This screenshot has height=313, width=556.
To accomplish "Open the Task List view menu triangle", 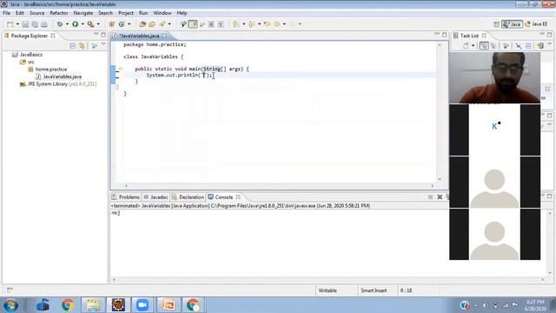I will click(549, 45).
